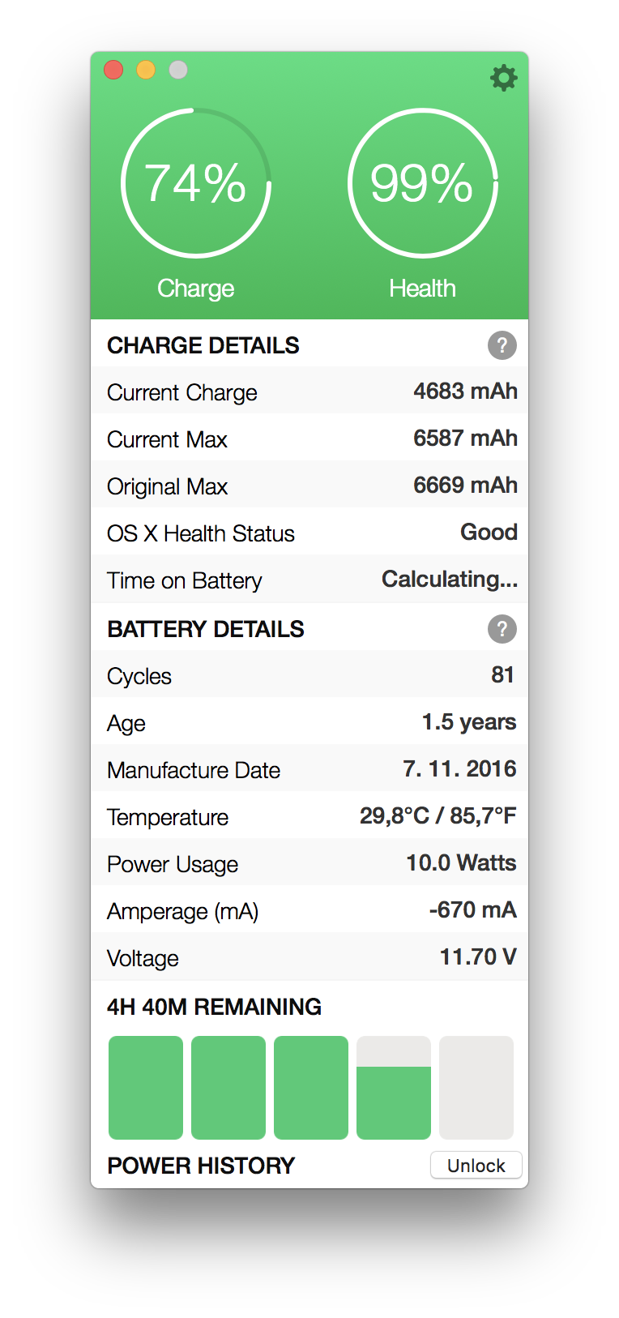Image resolution: width=619 pixels, height=1318 pixels.
Task: Click the Manufacture Date value
Action: tap(459, 768)
